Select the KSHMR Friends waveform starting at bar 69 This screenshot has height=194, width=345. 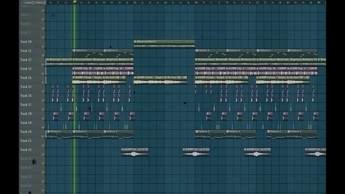point(222,82)
